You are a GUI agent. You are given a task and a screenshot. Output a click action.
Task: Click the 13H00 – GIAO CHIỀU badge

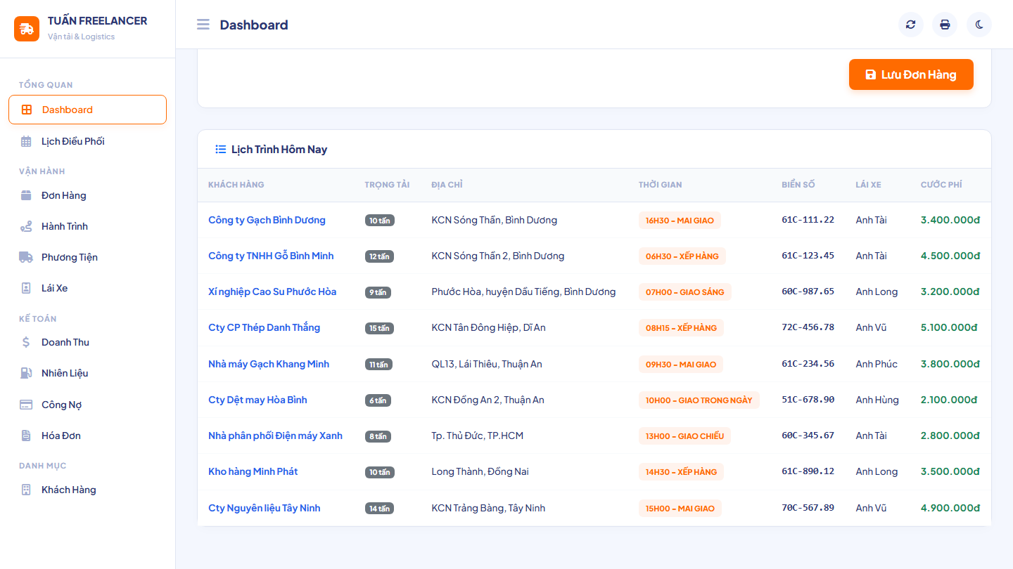685,436
